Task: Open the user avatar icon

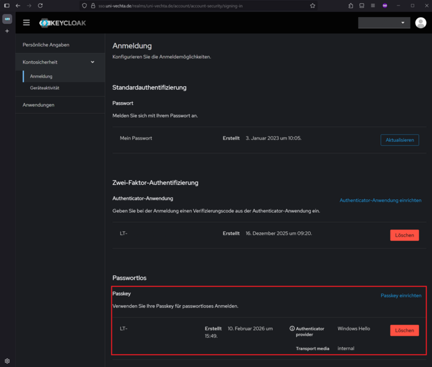Action: 420,23
